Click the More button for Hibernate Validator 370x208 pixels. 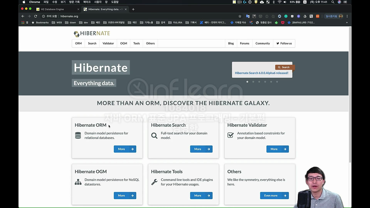click(x=277, y=149)
